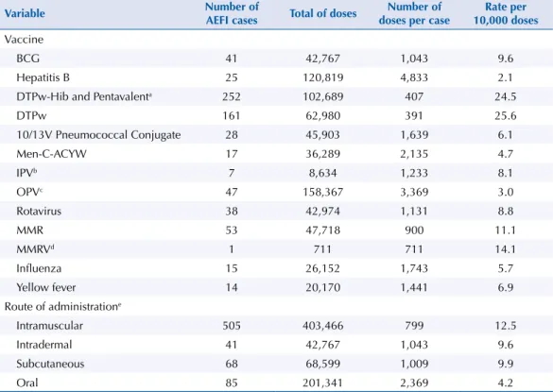553x392 pixels.
Task: Select the rate value '25.6'
Action: pyautogui.click(x=506, y=115)
